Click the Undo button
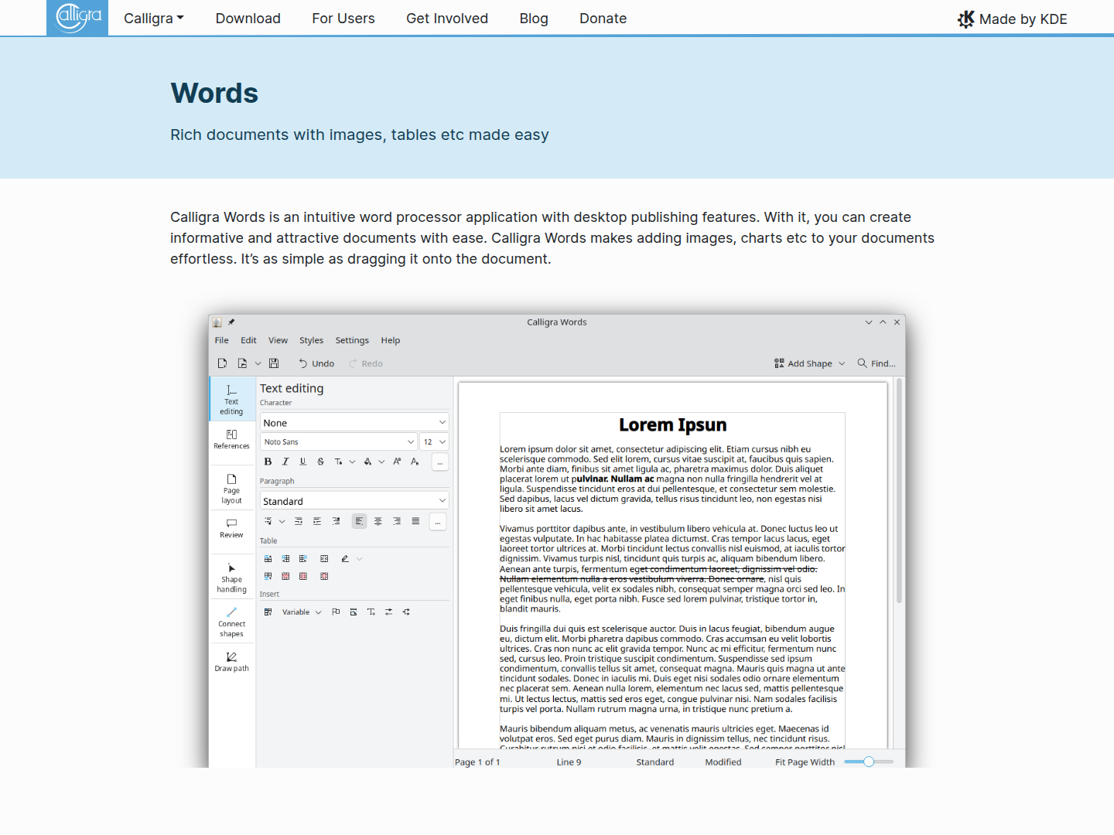 (316, 363)
